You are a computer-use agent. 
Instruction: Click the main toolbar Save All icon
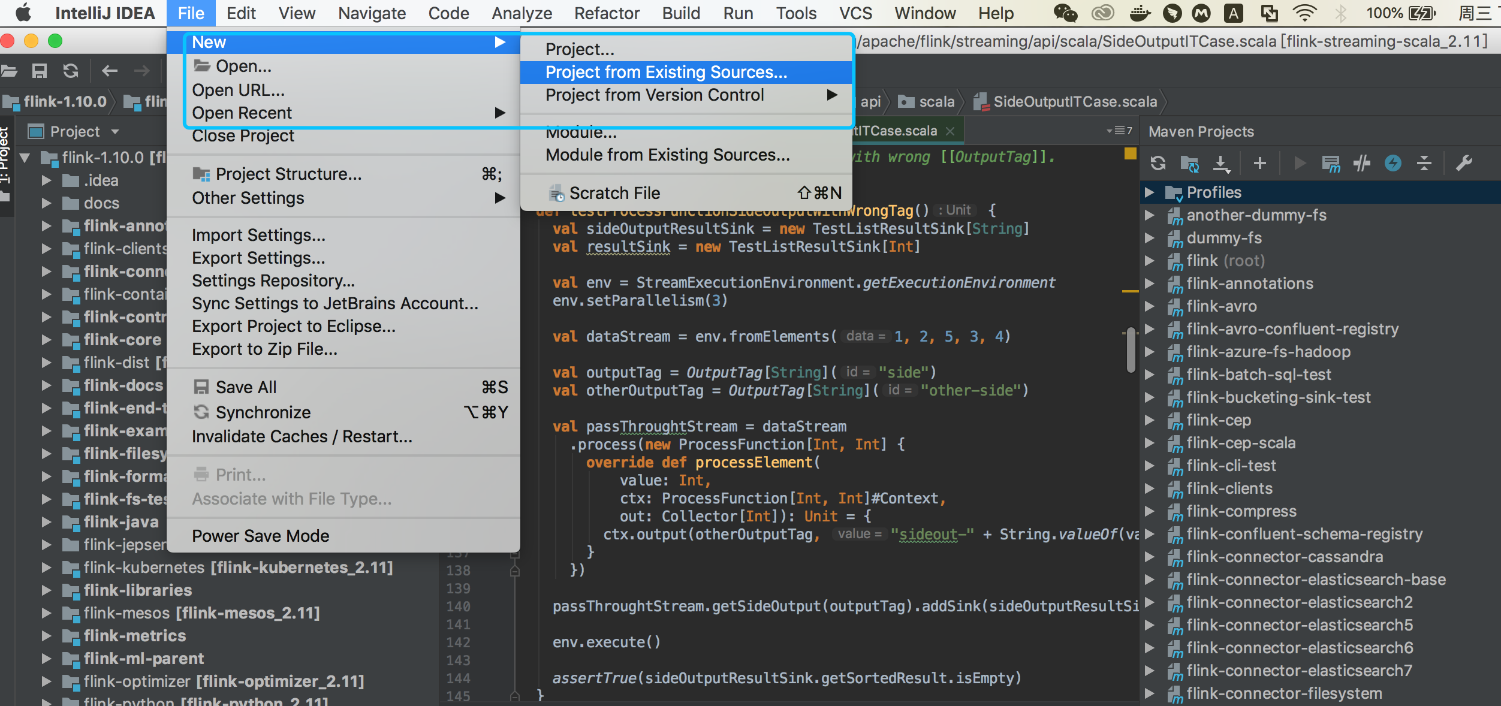tap(40, 71)
